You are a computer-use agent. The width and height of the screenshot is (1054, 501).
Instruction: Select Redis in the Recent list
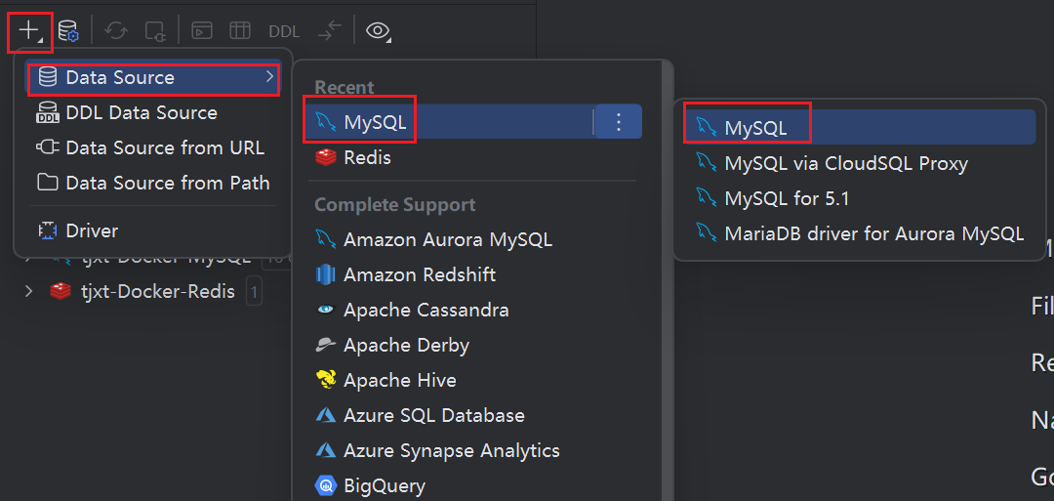474,158
